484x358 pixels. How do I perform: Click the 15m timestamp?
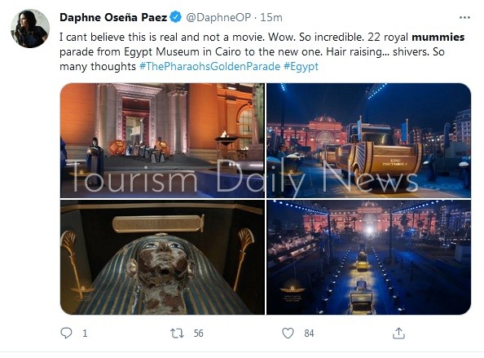pyautogui.click(x=271, y=17)
